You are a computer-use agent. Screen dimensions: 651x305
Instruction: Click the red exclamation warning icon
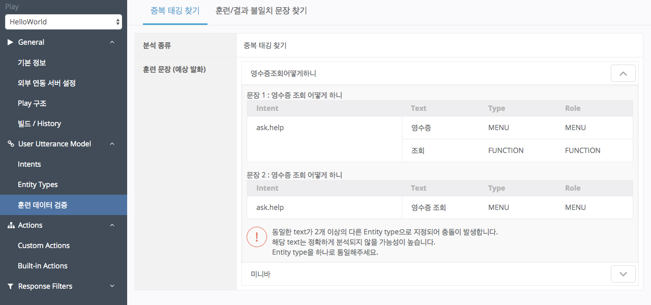[256, 237]
